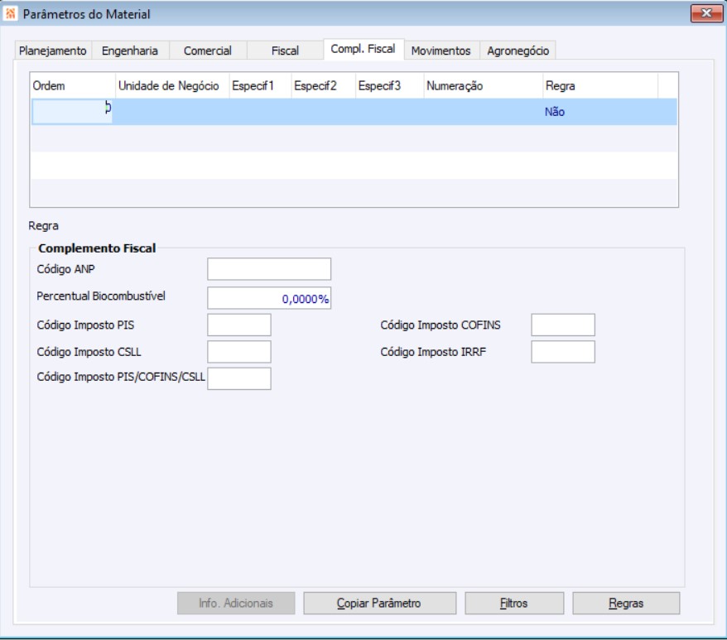
Task: Click the Copiar Parâmetro button
Action: pyautogui.click(x=380, y=603)
